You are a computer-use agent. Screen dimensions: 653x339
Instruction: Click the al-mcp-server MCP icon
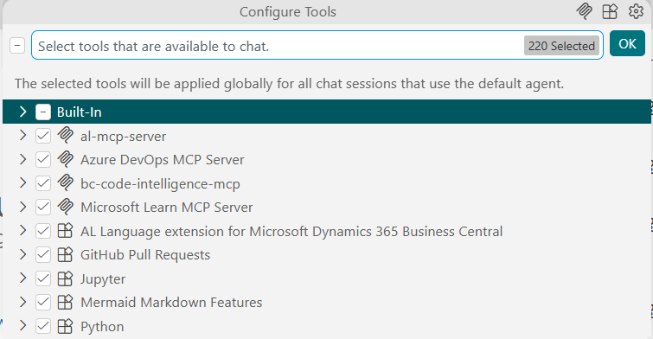tap(65, 136)
